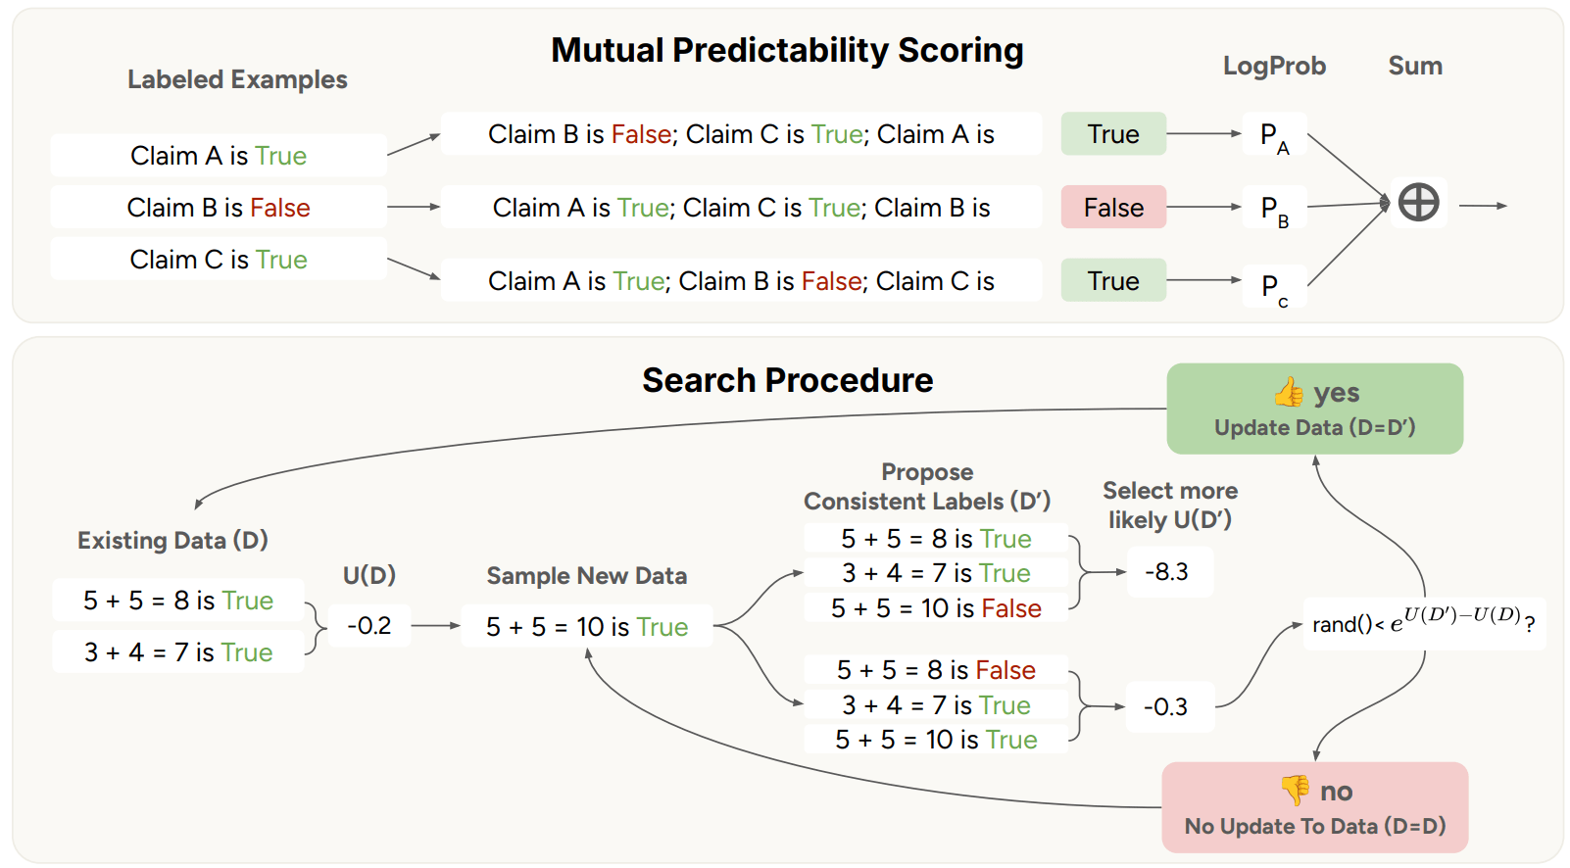This screenshot has height=868, width=1570.
Task: Click the thumbs-down no icon
Action: (1295, 790)
